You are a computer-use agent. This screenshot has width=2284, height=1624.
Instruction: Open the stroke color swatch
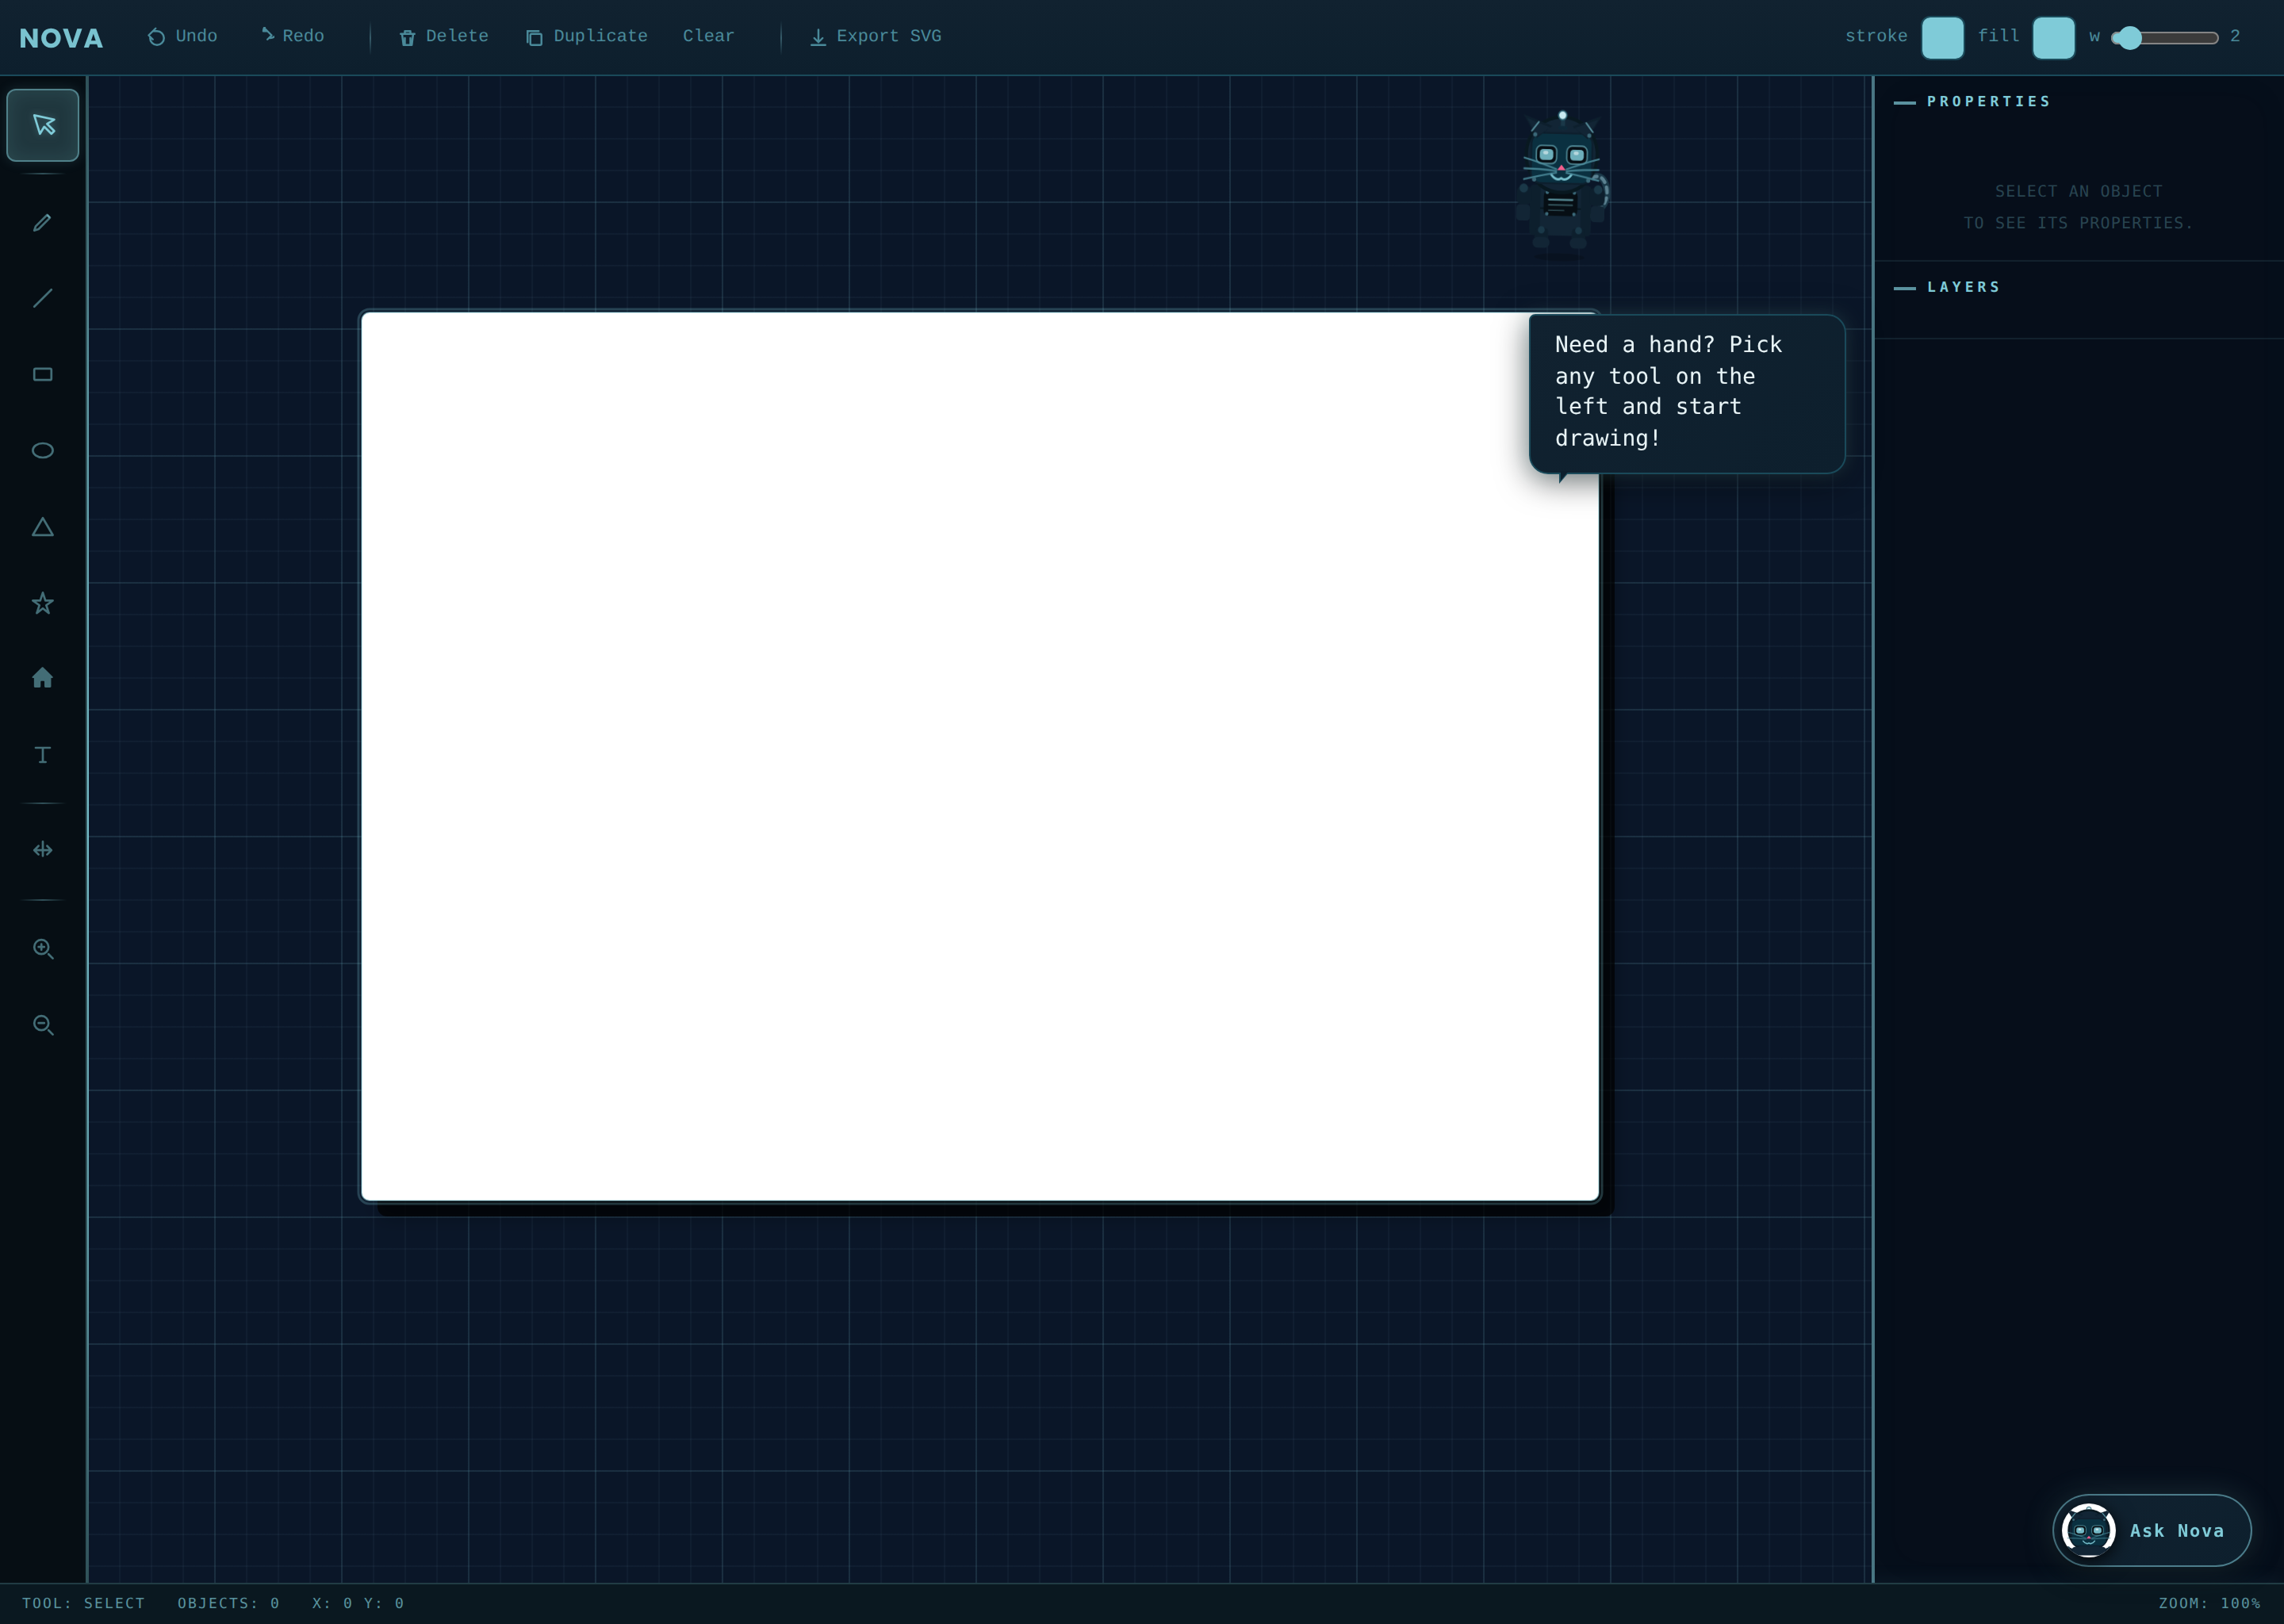1942,38
